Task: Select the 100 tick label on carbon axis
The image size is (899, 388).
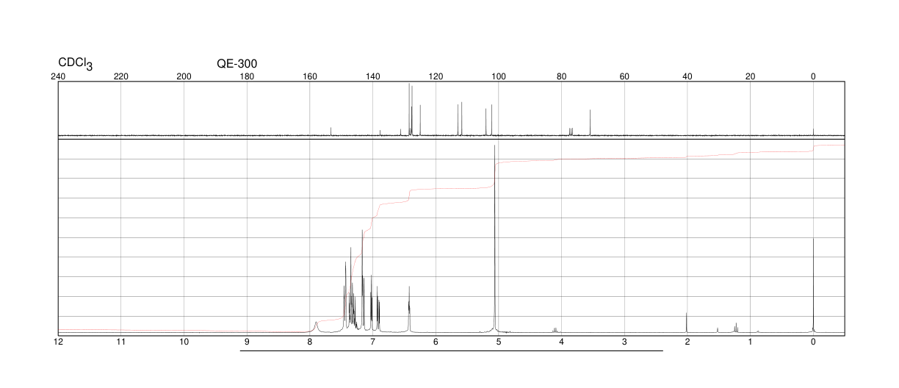Action: click(499, 76)
